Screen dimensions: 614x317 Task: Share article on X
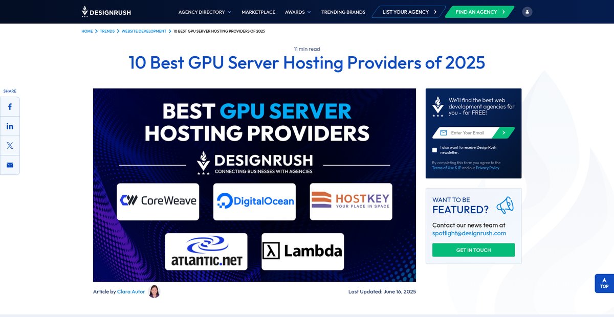click(x=10, y=146)
